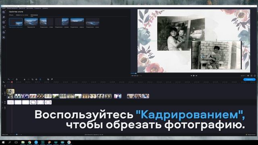The width and height of the screenshot is (258, 145).
Task: Click the Undo arrow in timeline toolbar
Action: click(x=9, y=79)
